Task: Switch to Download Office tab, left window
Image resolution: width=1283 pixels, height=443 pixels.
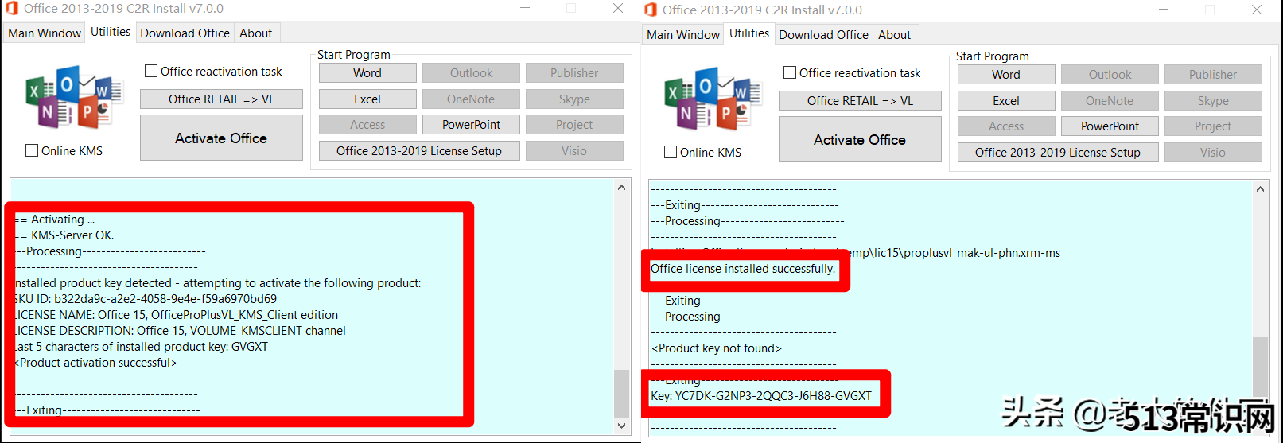Action: [x=185, y=33]
